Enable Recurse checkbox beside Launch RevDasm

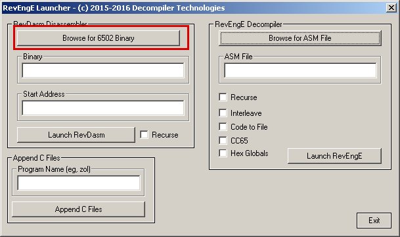coord(144,135)
